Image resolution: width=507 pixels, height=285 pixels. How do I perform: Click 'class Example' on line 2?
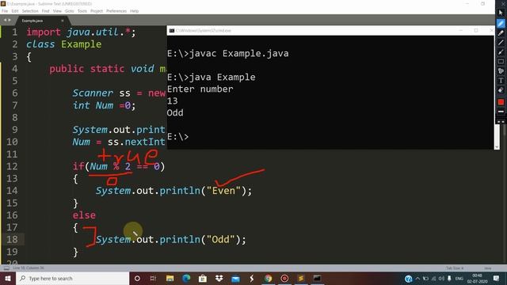[x=64, y=44]
